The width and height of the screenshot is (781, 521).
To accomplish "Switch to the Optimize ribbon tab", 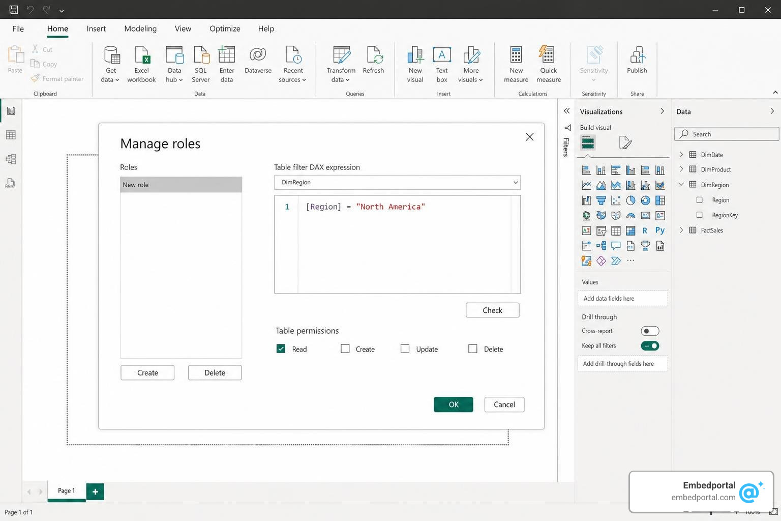I will tap(225, 28).
